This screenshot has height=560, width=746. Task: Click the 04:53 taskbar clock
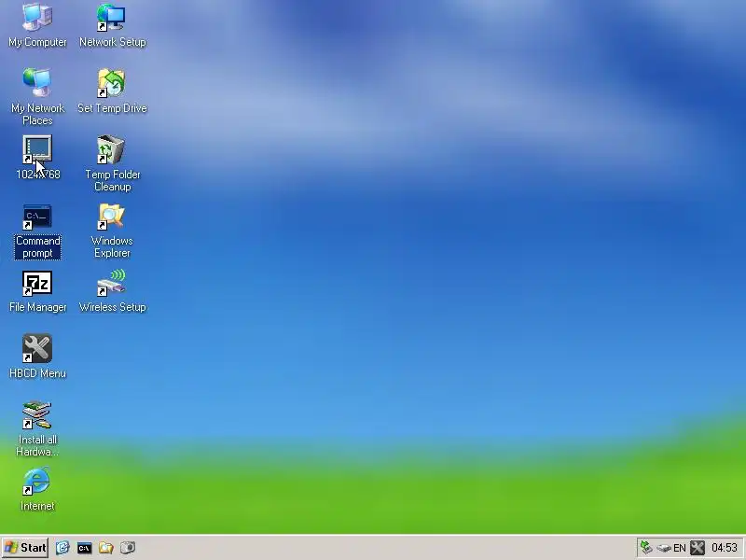coord(725,548)
